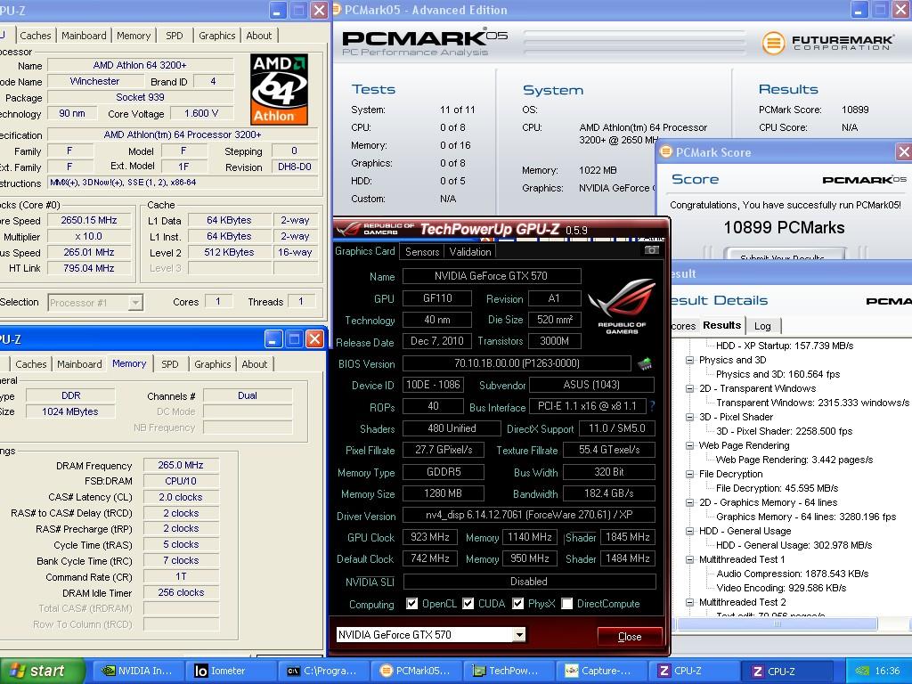Click the AMD Athlon 64 logo in CPU-Z
The width and height of the screenshot is (912, 684).
279,89
